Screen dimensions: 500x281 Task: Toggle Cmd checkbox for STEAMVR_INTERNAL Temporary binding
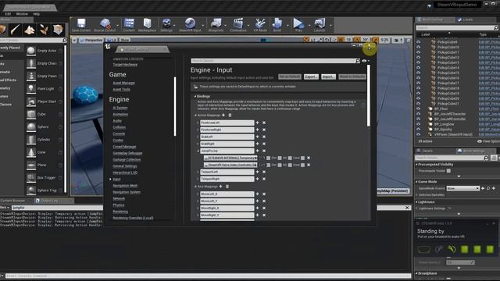pyautogui.click(x=302, y=158)
